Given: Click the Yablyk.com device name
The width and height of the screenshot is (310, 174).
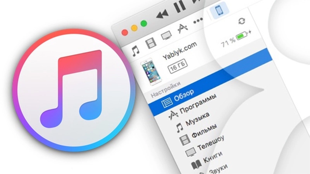Looking at the screenshot, I should [x=180, y=51].
